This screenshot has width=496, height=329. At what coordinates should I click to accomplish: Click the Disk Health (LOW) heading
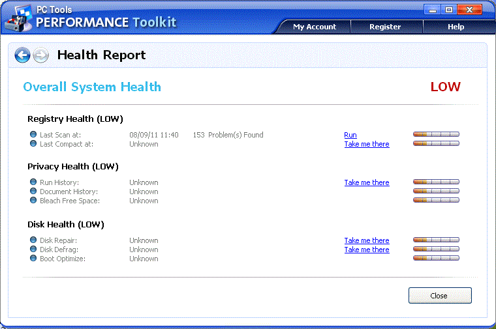click(66, 225)
